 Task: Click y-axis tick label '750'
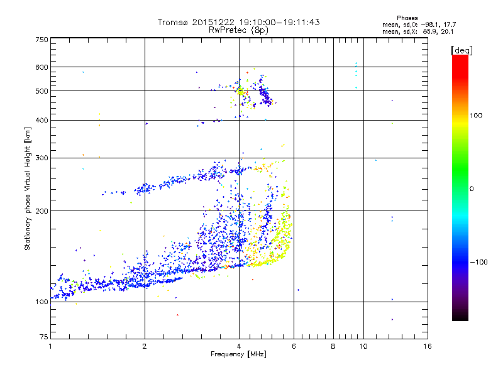[x=41, y=40]
